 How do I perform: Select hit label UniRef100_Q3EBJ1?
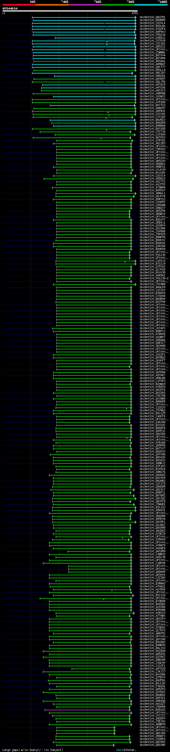click(x=152, y=38)
